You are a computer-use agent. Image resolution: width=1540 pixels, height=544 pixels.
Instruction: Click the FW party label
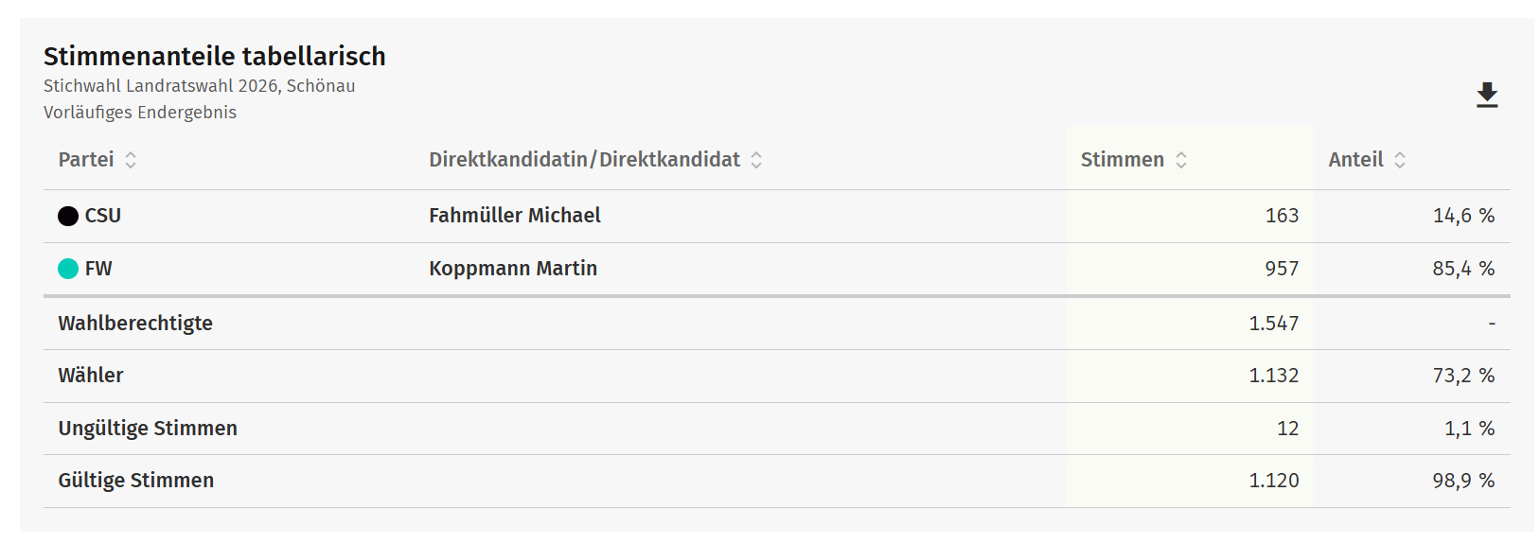(x=98, y=269)
